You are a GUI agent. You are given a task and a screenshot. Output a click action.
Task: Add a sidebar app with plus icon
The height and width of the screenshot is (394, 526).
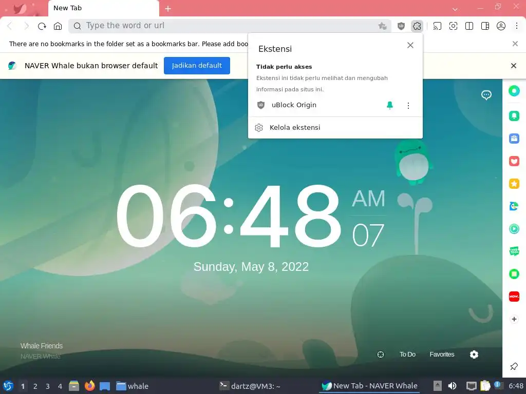[x=514, y=319]
